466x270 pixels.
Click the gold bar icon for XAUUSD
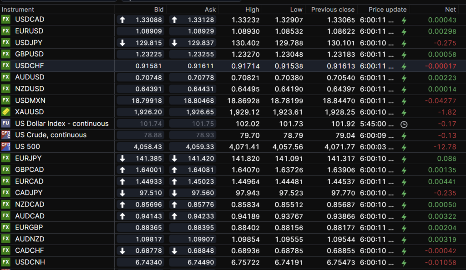[x=5, y=112]
